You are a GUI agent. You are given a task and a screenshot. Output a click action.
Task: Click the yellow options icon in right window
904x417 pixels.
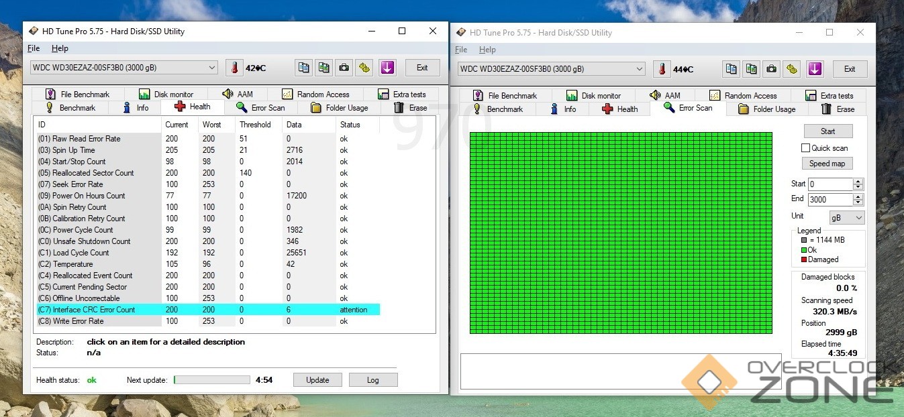point(792,69)
